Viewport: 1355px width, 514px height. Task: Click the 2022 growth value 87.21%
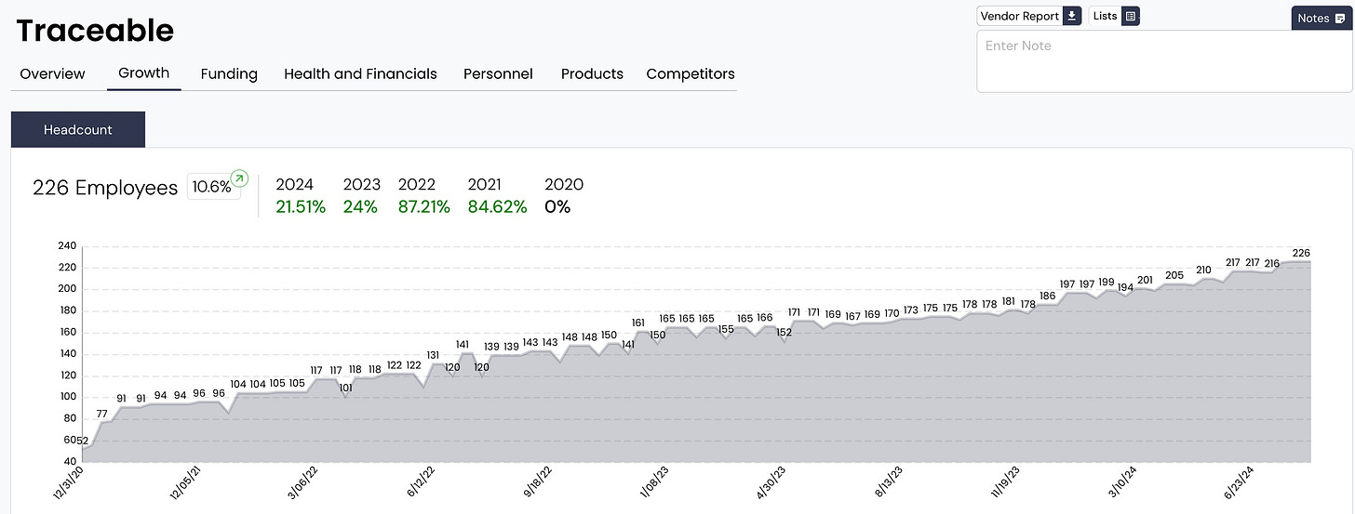click(424, 207)
